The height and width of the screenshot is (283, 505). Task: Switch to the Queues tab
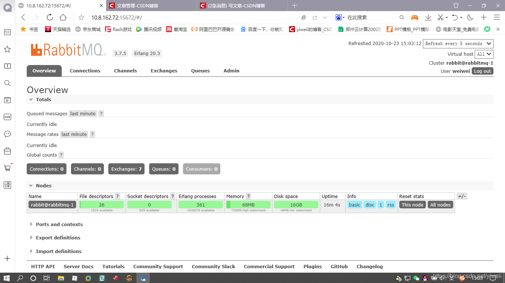(x=200, y=71)
